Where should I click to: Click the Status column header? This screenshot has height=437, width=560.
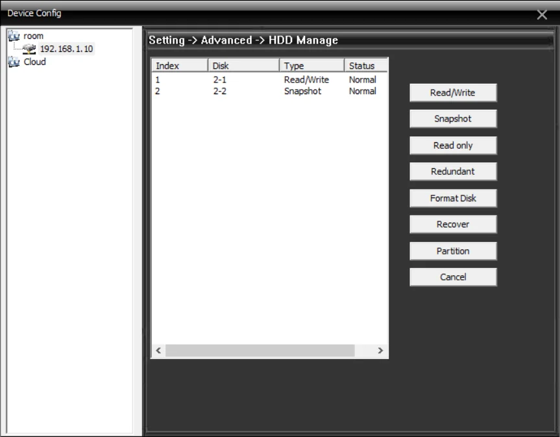[365, 66]
